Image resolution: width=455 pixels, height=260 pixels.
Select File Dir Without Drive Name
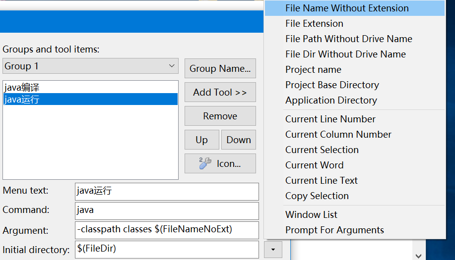355,54
